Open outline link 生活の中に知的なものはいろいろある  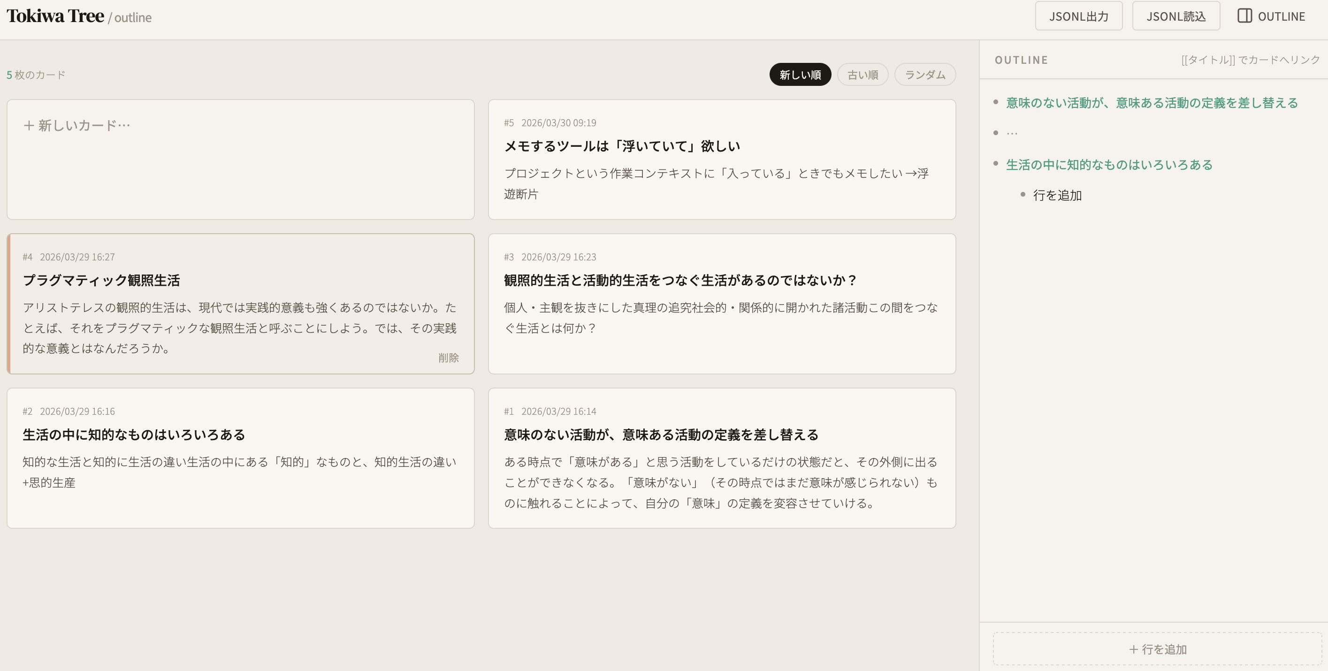[x=1108, y=164]
